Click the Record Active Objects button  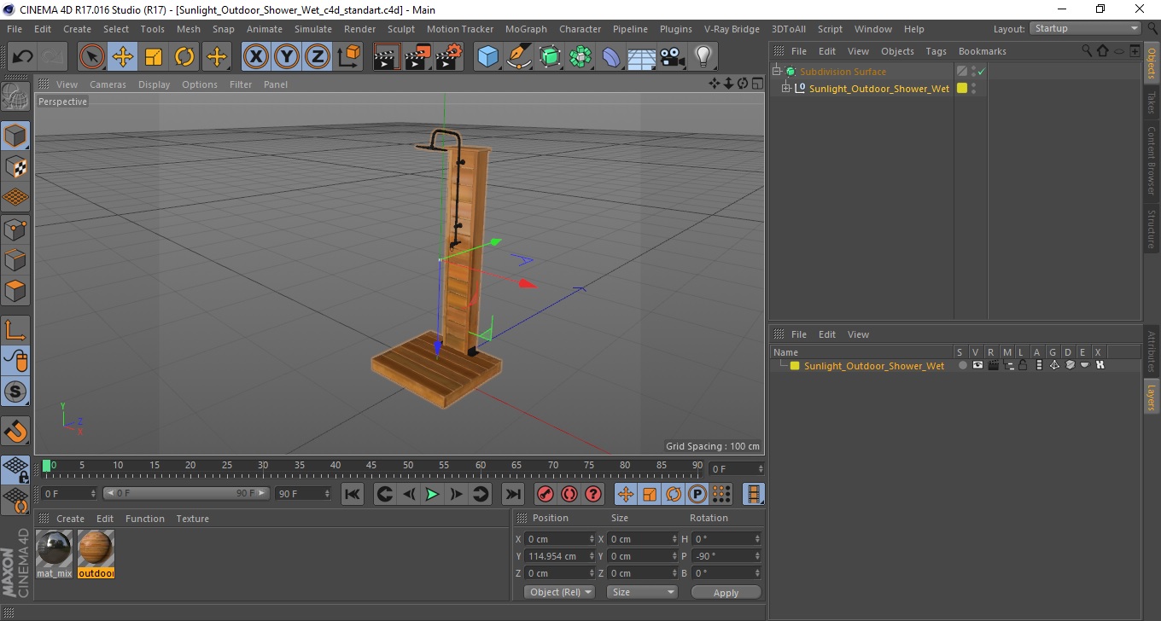545,494
